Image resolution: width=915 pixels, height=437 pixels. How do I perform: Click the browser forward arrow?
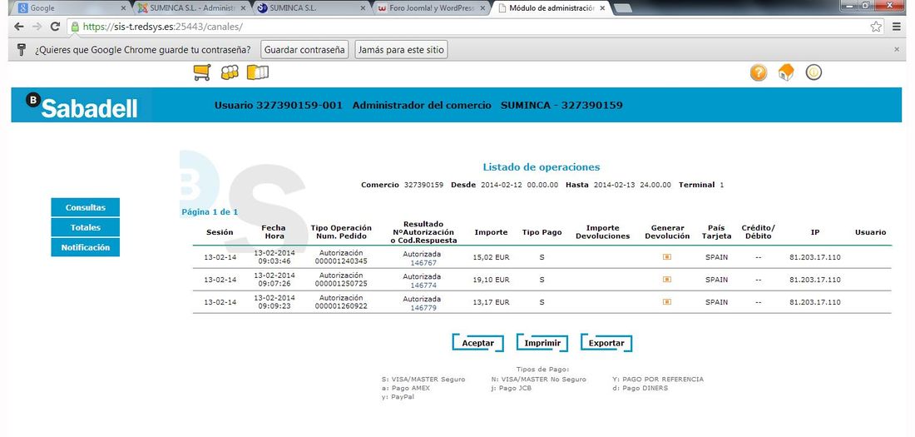37,27
